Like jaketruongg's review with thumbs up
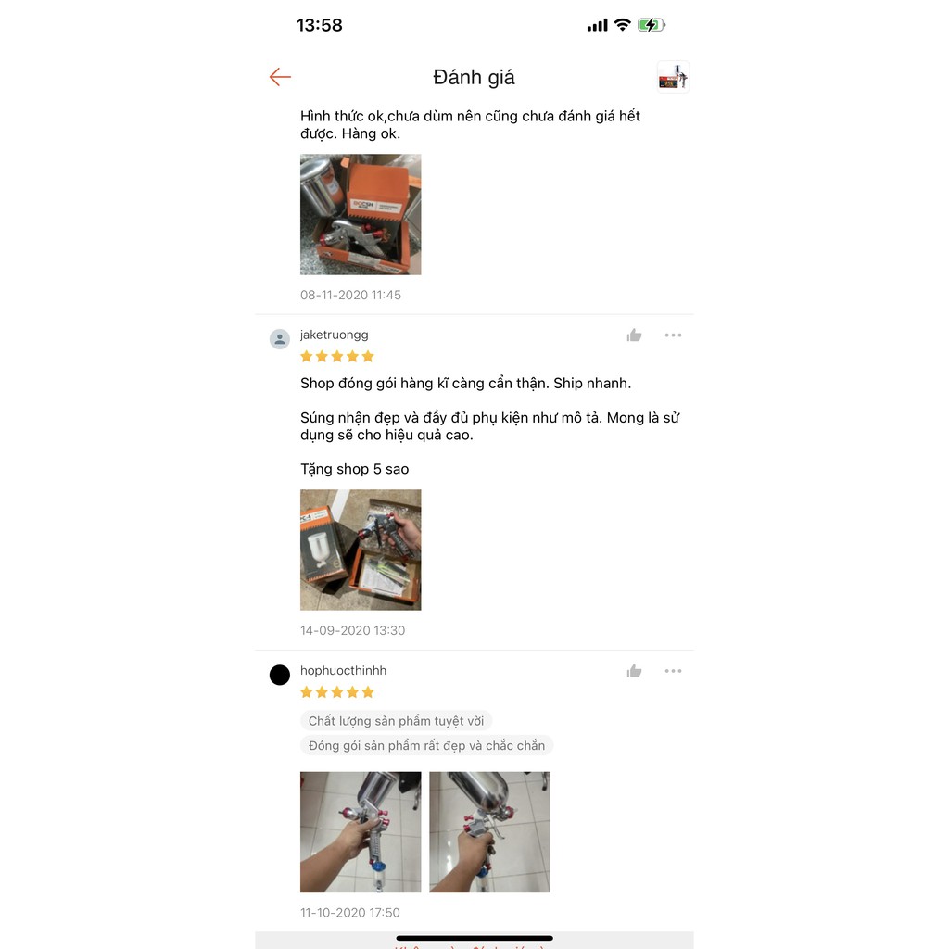The image size is (949, 949). [634, 335]
